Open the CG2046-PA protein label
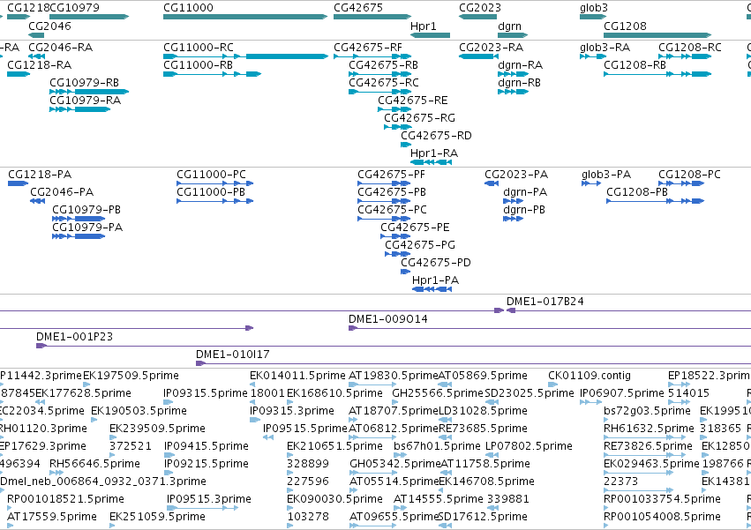 pyautogui.click(x=62, y=192)
